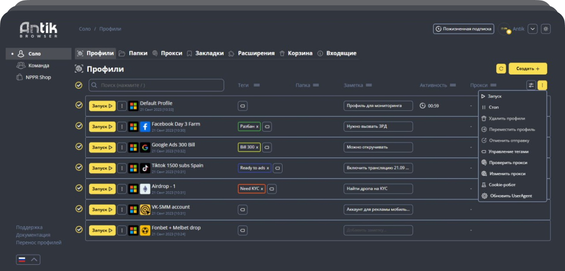Open the Antik account dropdown arrow
The height and width of the screenshot is (271, 565).
(x=533, y=29)
